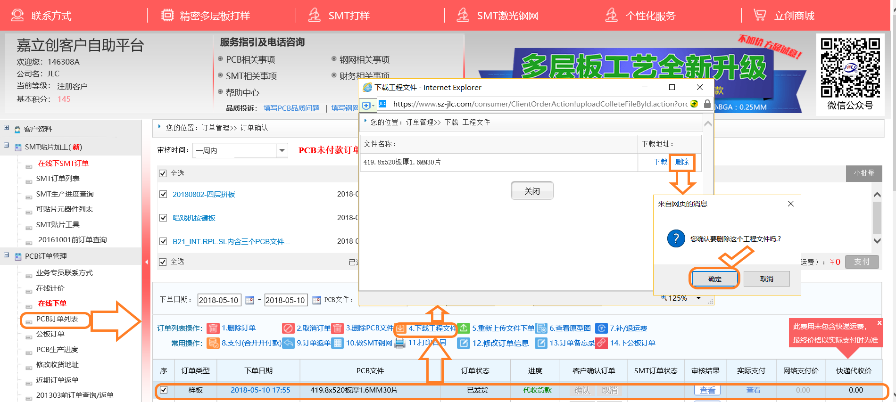Toggle checkbox for 唱戏机按键板
Viewport: 896px width, 402px height.
point(163,218)
